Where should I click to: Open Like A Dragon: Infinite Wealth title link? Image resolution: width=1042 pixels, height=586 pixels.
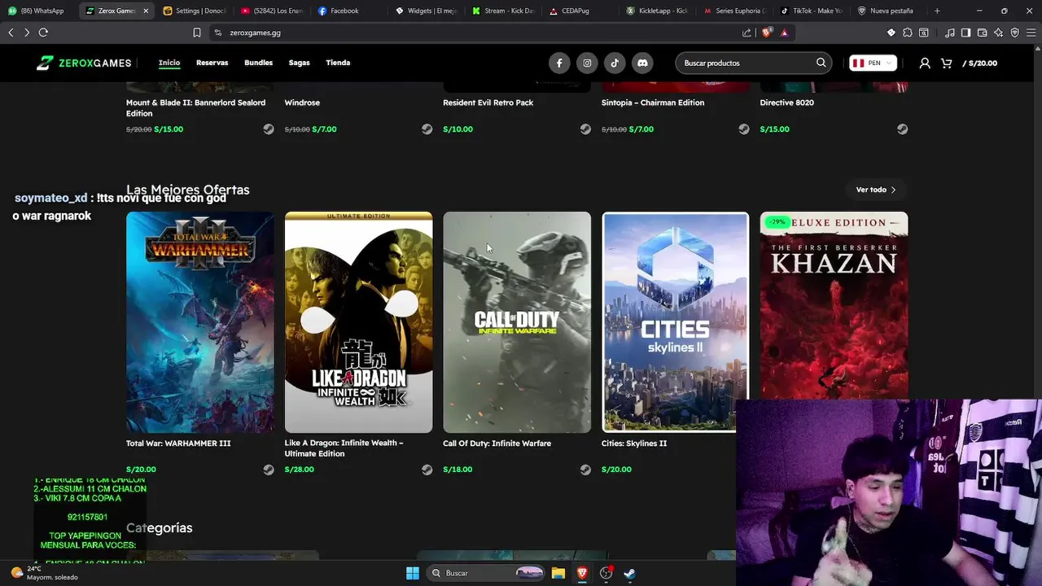click(x=344, y=448)
